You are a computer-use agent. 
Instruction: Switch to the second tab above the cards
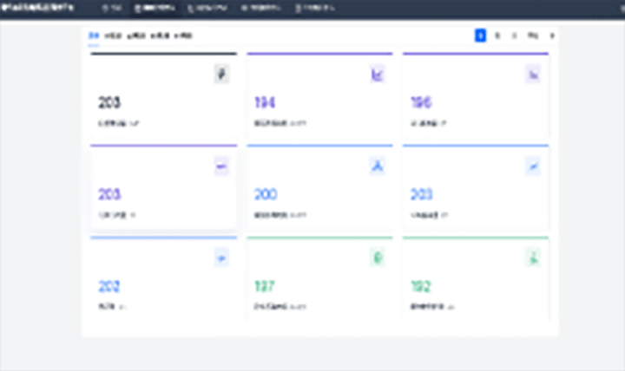[x=113, y=36]
